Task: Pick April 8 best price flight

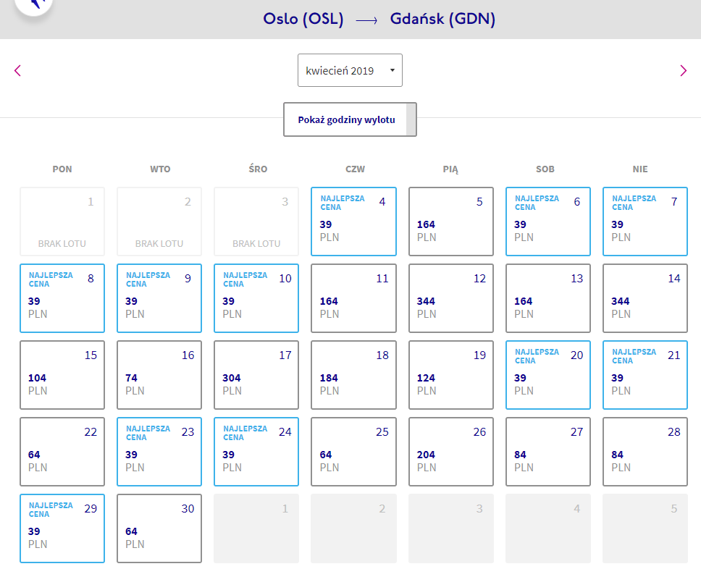Action: [62, 298]
